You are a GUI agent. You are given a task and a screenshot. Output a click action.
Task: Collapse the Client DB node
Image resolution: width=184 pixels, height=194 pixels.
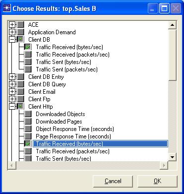tap(12, 40)
